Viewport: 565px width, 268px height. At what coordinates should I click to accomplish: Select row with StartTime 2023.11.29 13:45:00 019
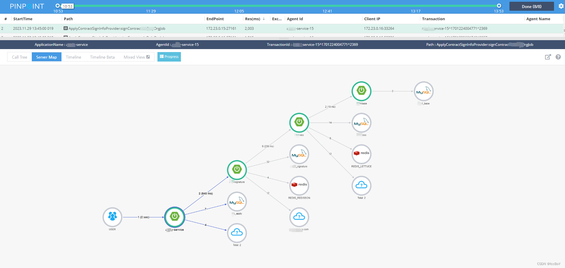pos(282,29)
